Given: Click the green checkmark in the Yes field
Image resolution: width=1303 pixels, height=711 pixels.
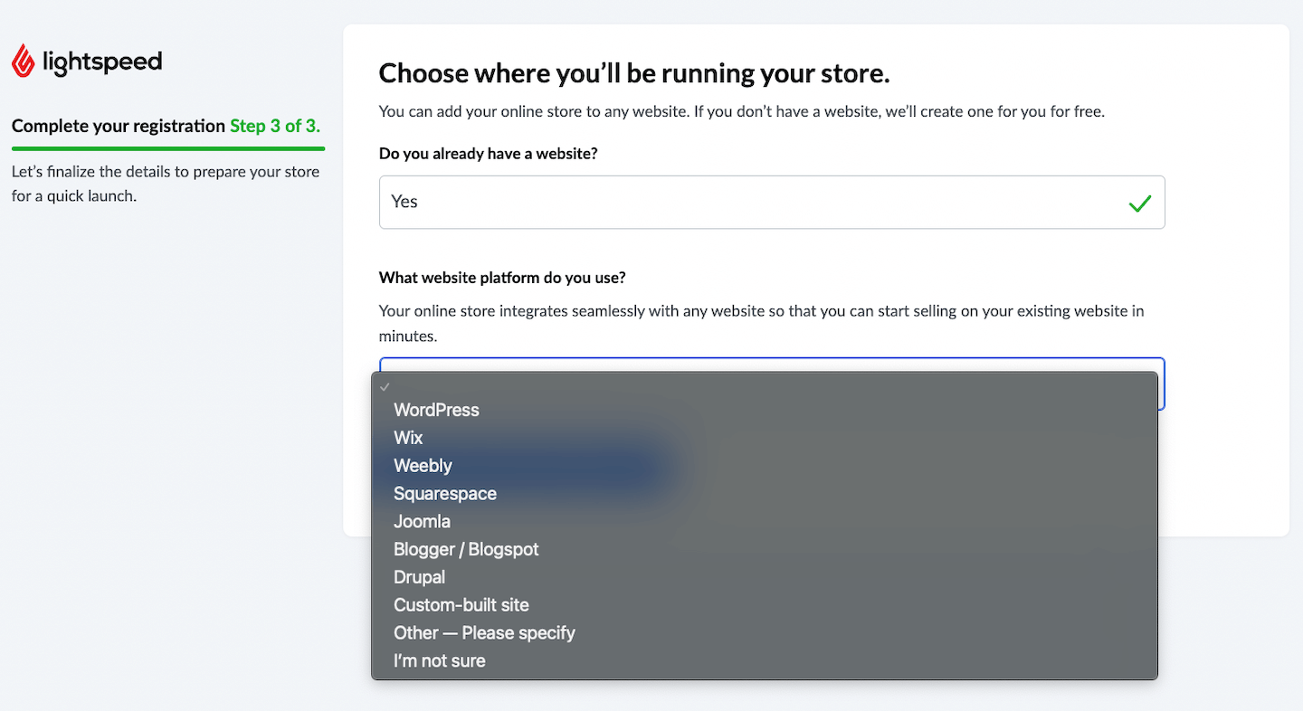Looking at the screenshot, I should click(x=1140, y=204).
